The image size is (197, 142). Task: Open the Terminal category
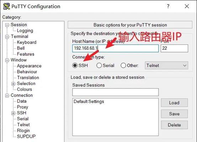coord(20,37)
